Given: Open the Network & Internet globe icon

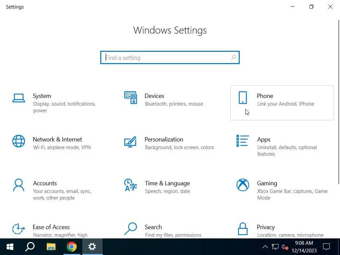Looking at the screenshot, I should tap(19, 141).
